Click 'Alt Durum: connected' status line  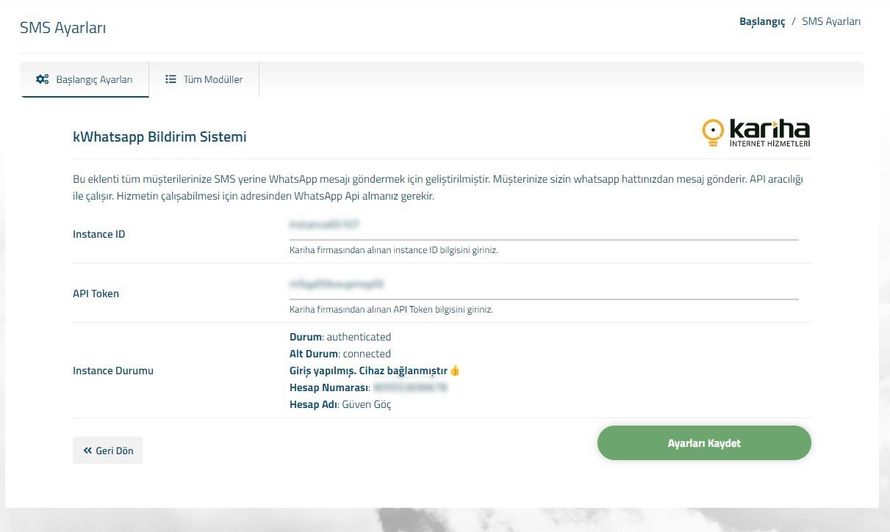(340, 354)
